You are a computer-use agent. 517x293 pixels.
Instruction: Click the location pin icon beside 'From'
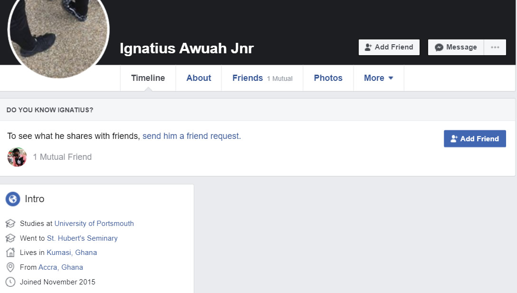click(x=10, y=267)
